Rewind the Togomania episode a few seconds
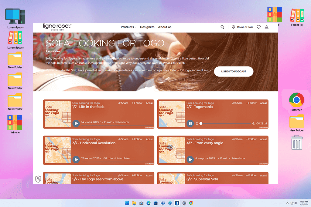 [197, 123]
